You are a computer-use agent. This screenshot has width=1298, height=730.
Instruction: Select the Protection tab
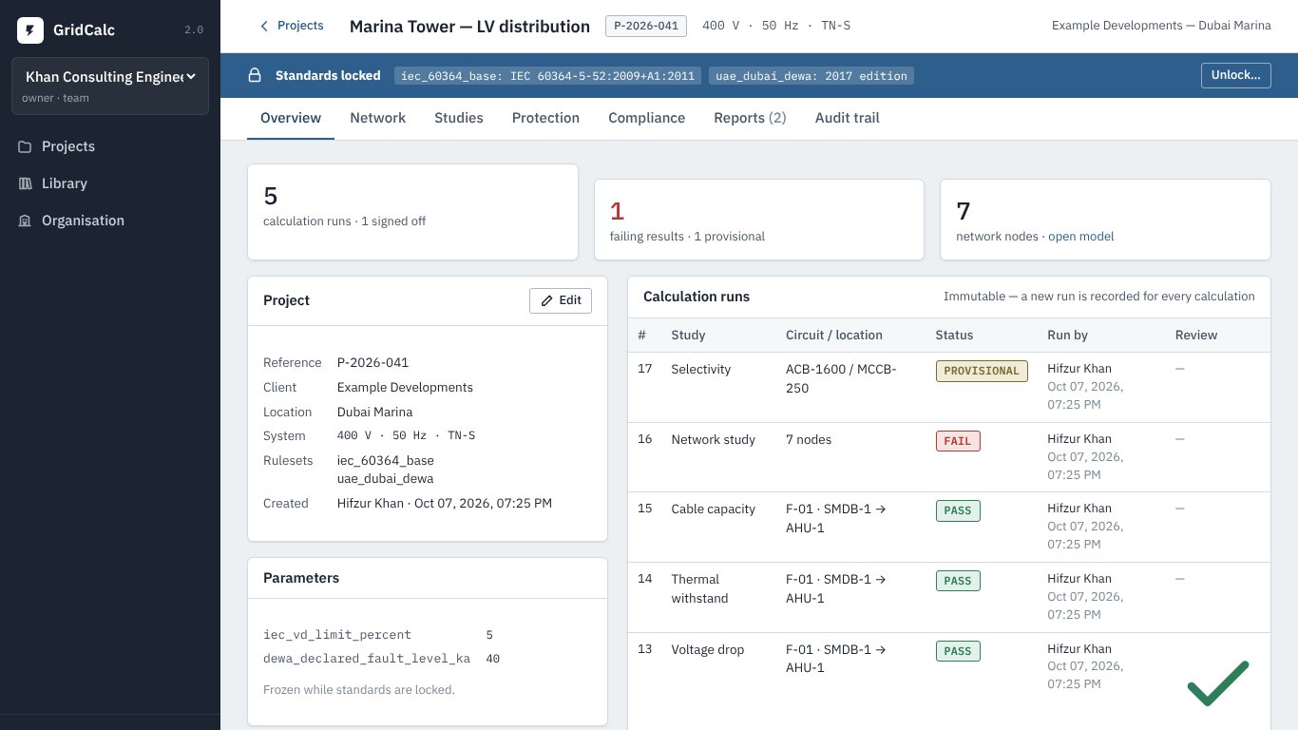545,118
